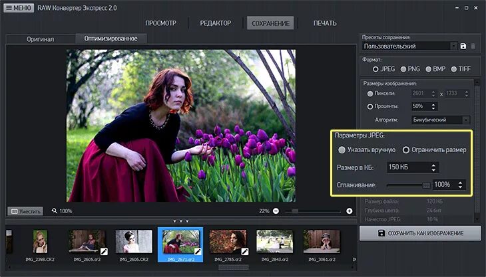This screenshot has width=486, height=277.
Task: Open the МЕНЮ hamburger menu
Action: point(19,8)
